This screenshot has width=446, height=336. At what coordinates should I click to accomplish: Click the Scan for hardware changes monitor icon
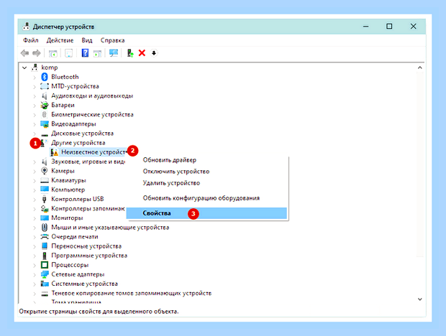[x=114, y=53]
